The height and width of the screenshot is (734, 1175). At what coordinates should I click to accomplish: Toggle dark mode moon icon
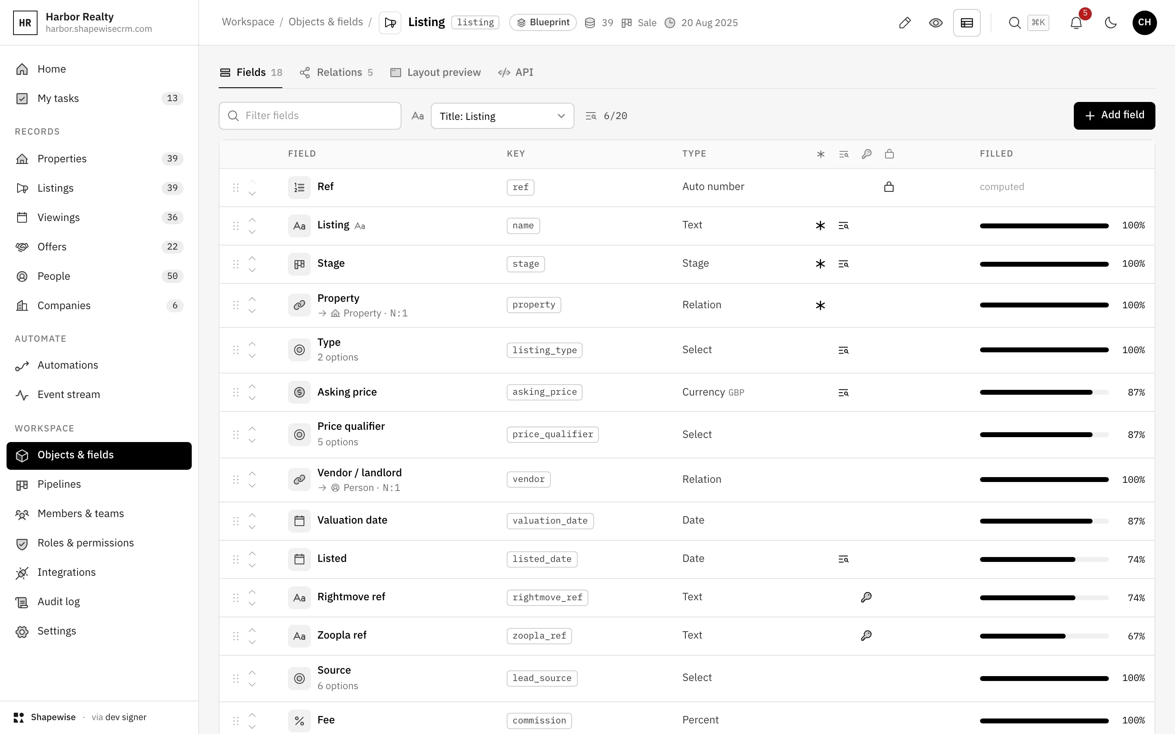(x=1111, y=23)
